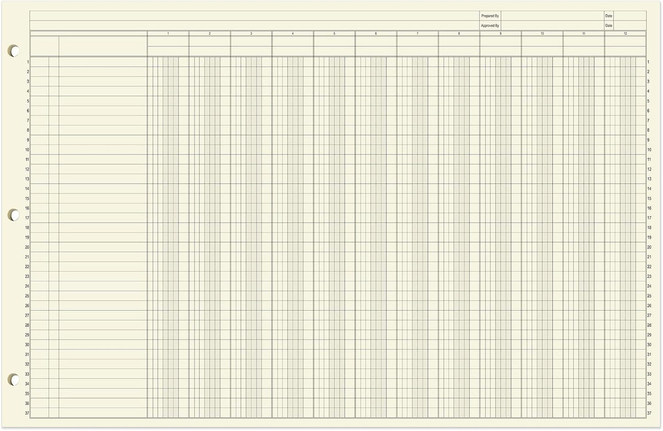Select the column 6 header label
663x431 pixels.
[x=376, y=33]
